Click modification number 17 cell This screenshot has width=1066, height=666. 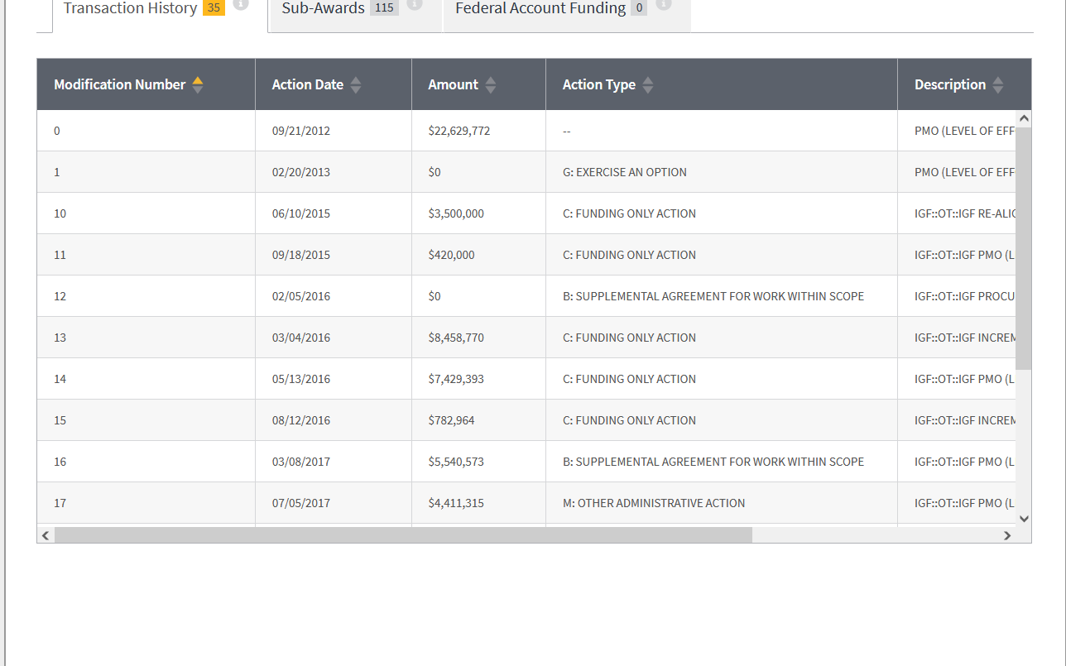tap(146, 503)
